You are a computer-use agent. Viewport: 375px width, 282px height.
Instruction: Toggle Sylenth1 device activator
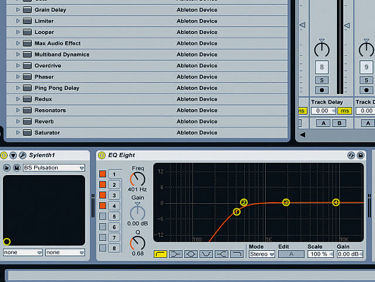(4, 155)
